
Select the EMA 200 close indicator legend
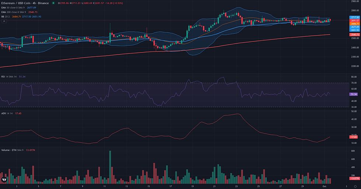pyautogui.click(x=14, y=12)
